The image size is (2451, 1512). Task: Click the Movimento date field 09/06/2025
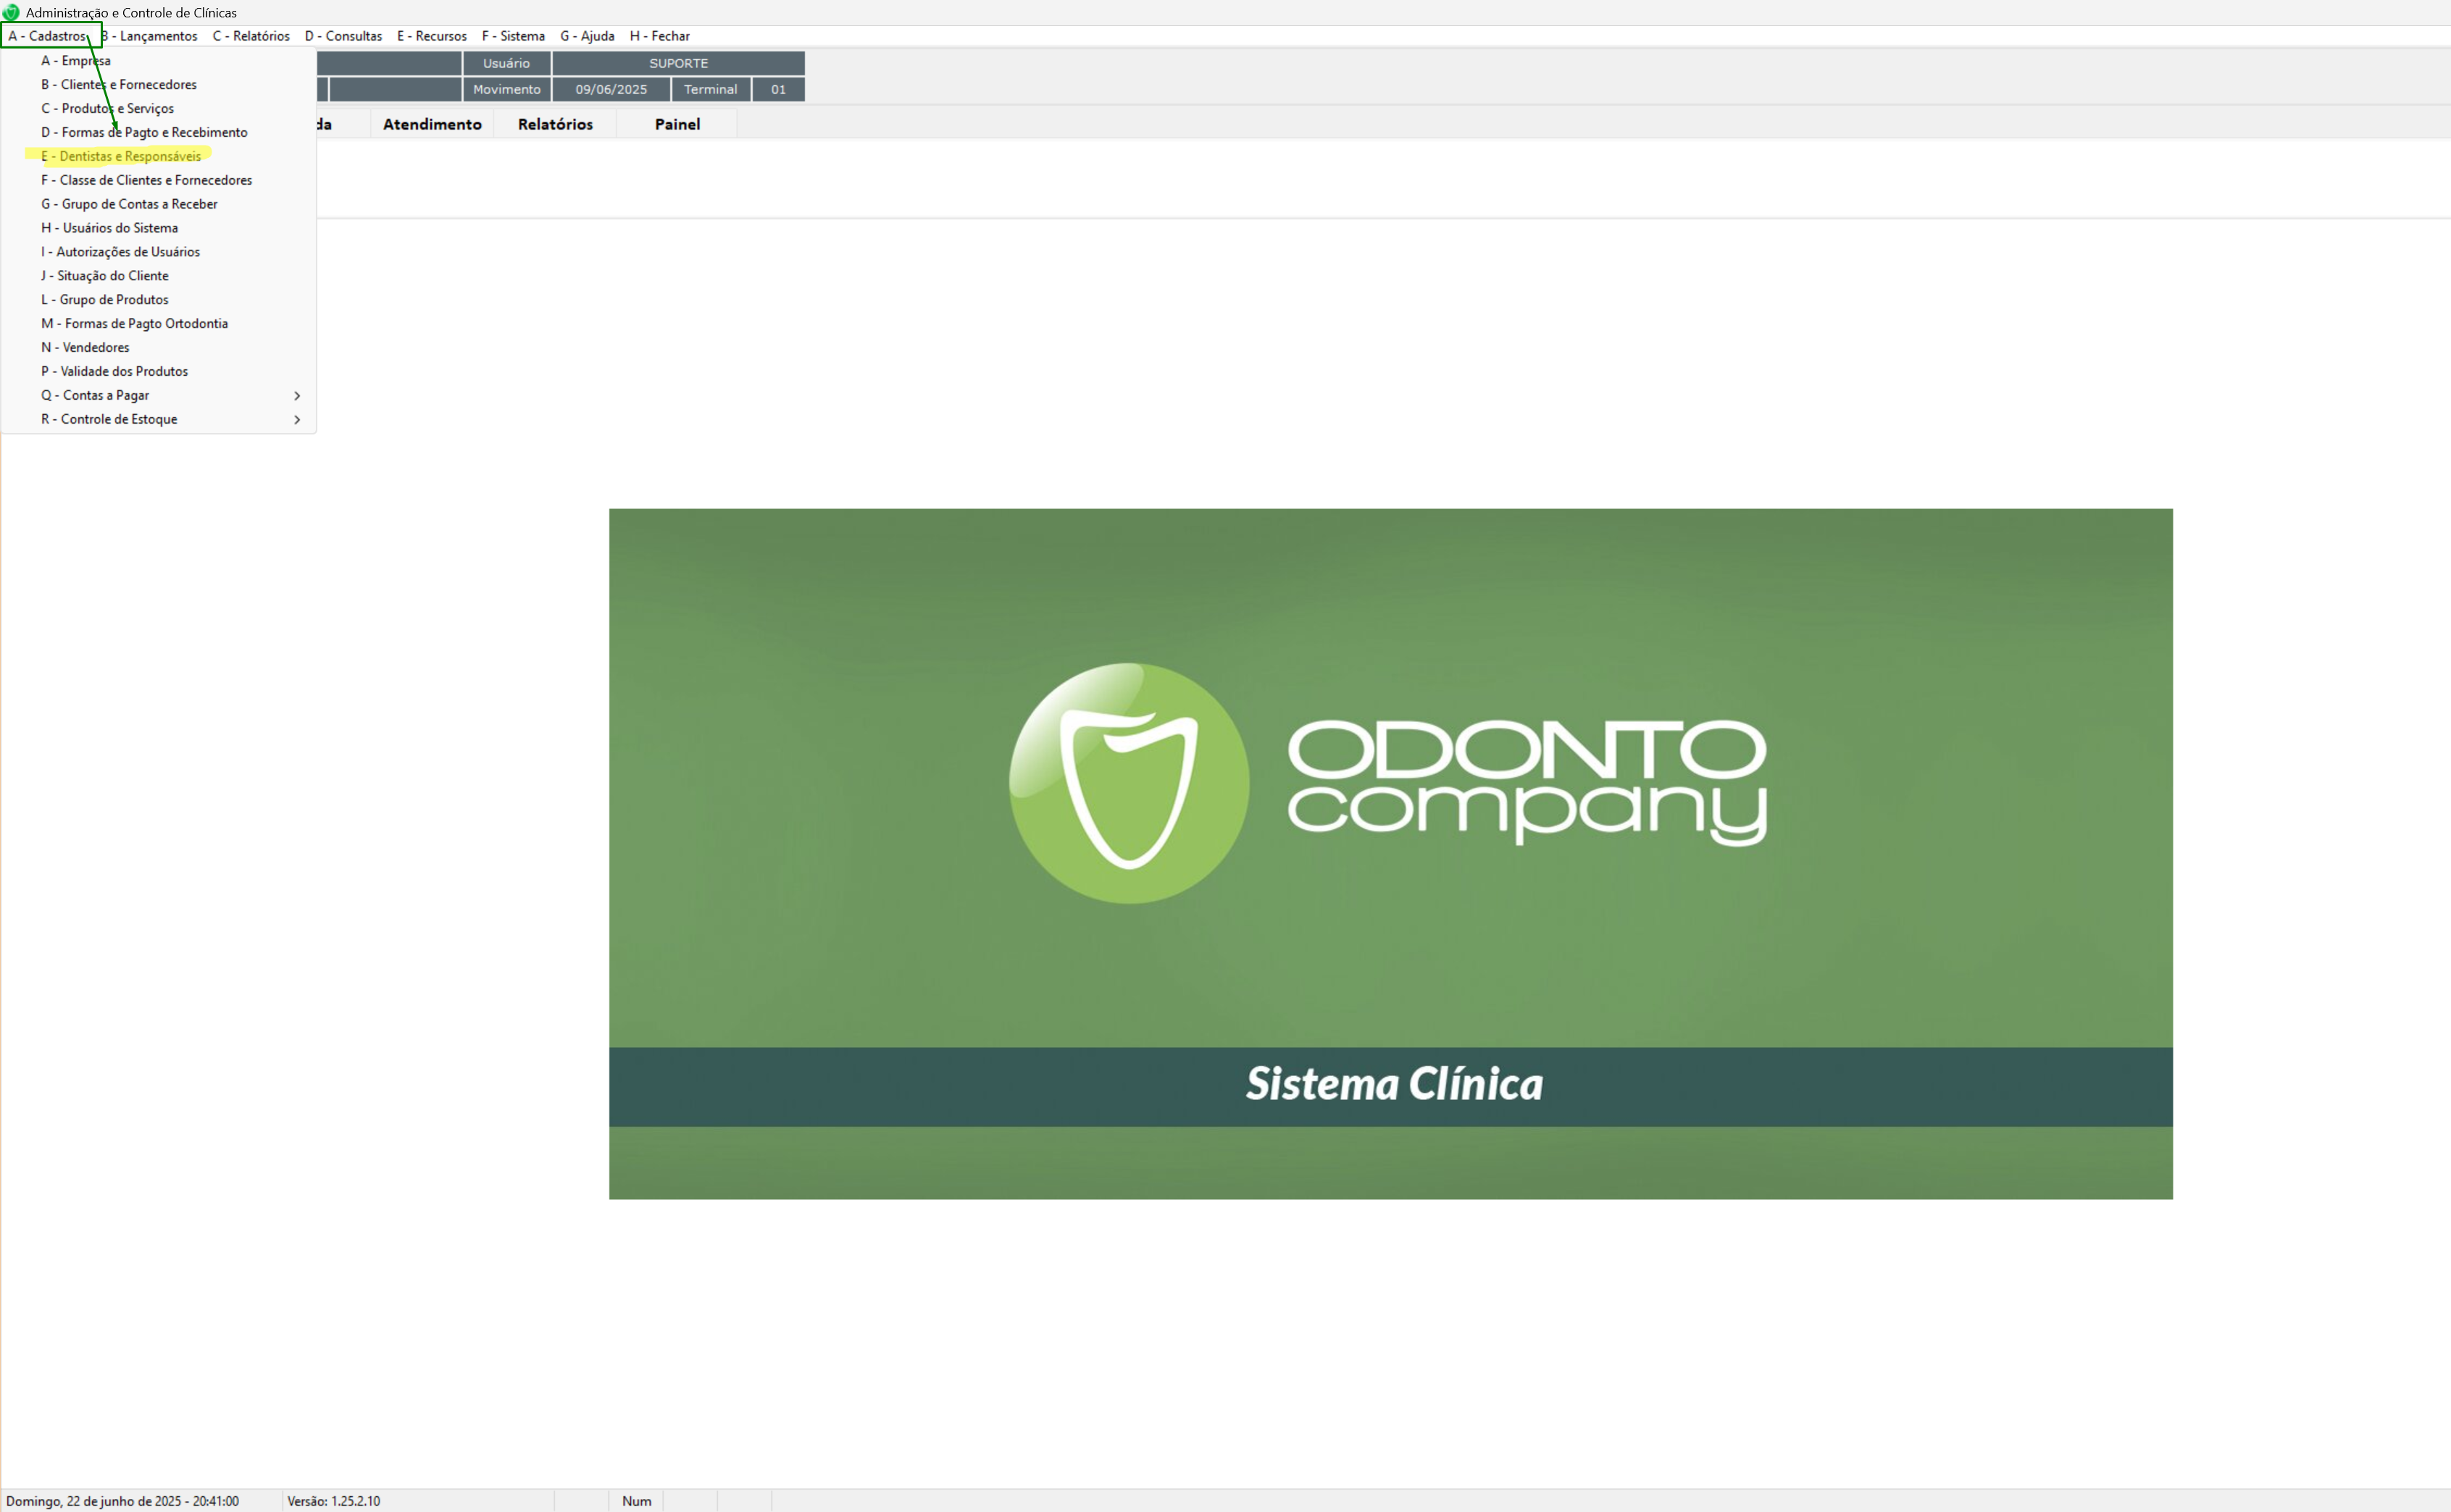(x=610, y=90)
